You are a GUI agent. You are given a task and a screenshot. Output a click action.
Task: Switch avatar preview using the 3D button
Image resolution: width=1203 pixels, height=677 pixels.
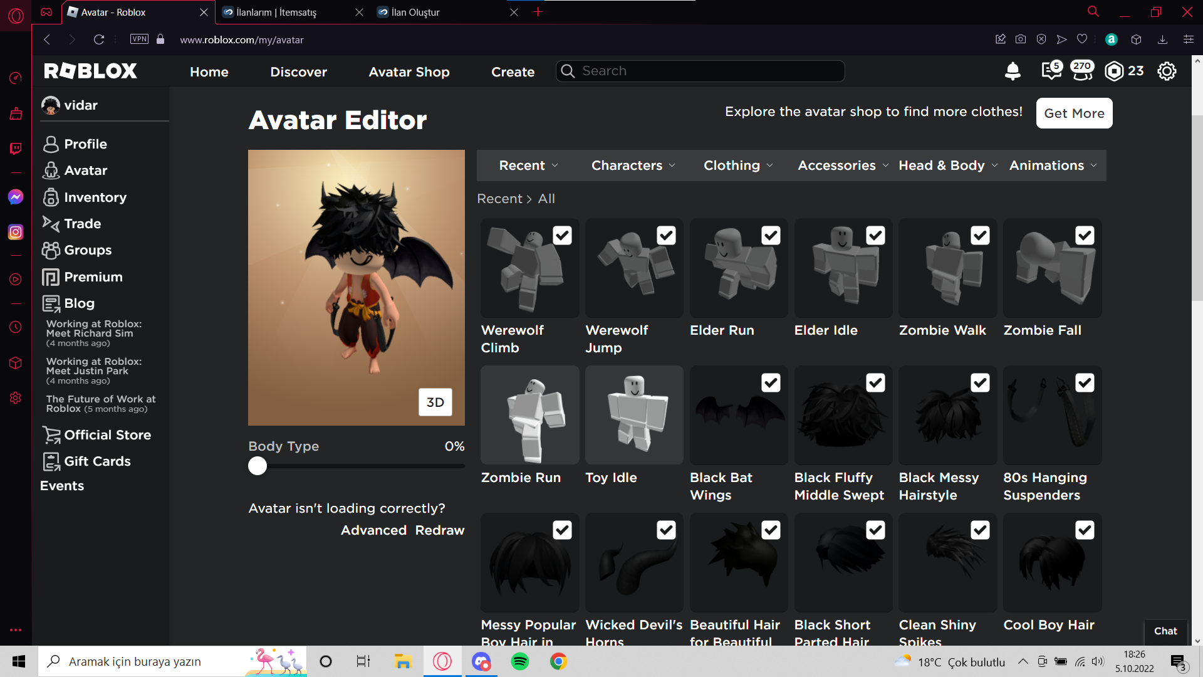(x=435, y=402)
